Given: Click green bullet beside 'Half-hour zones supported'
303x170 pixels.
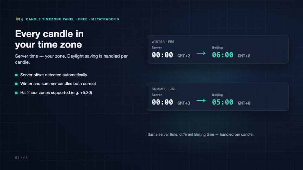Looking at the screenshot, I should 16,93.
